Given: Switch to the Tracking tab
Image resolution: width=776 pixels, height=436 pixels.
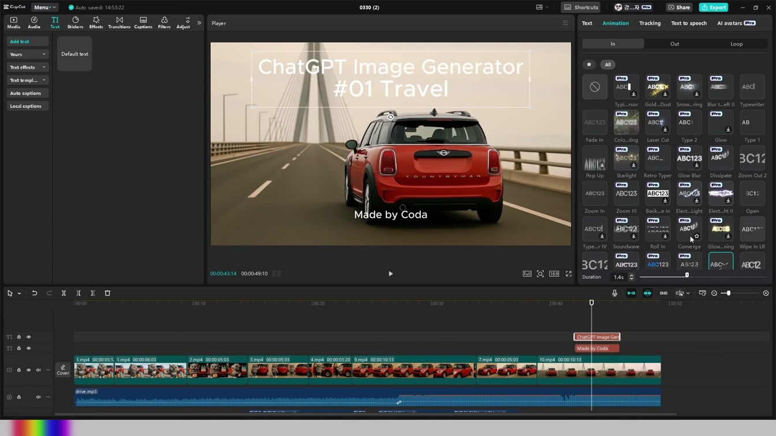Looking at the screenshot, I should tap(650, 23).
